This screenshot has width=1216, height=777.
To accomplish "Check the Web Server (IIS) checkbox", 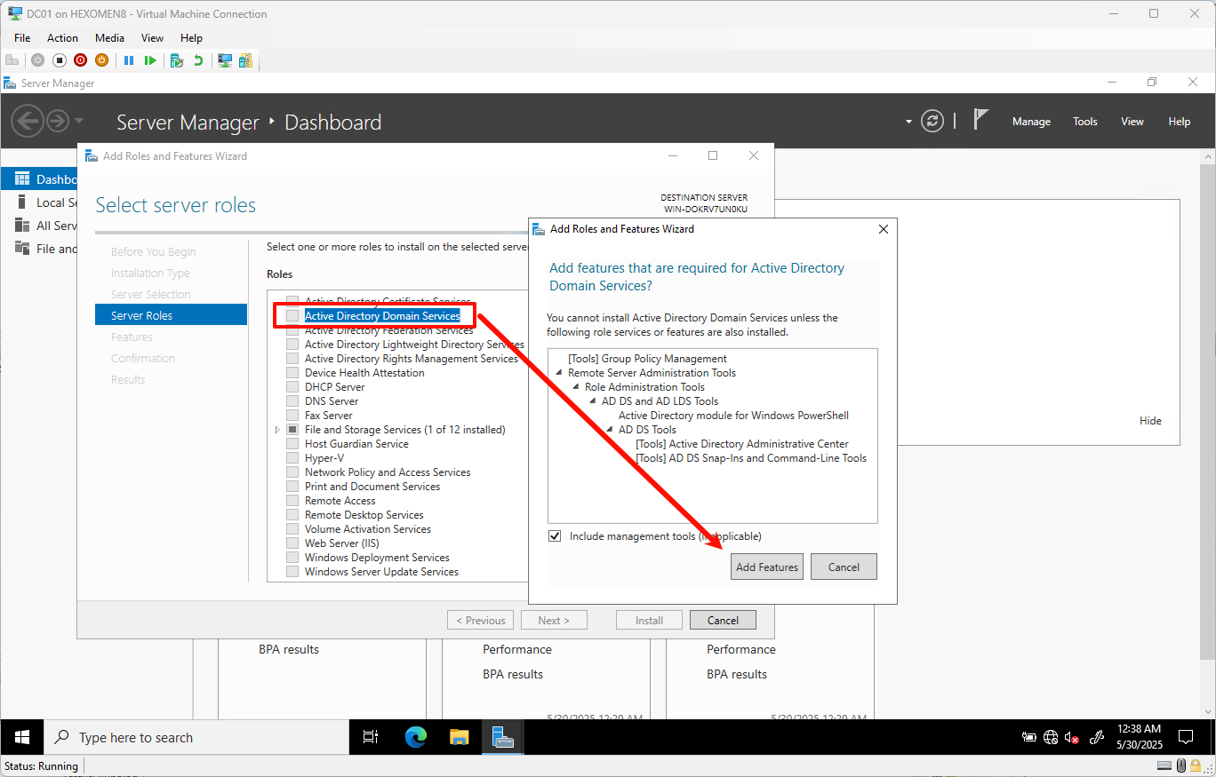I will pos(292,543).
